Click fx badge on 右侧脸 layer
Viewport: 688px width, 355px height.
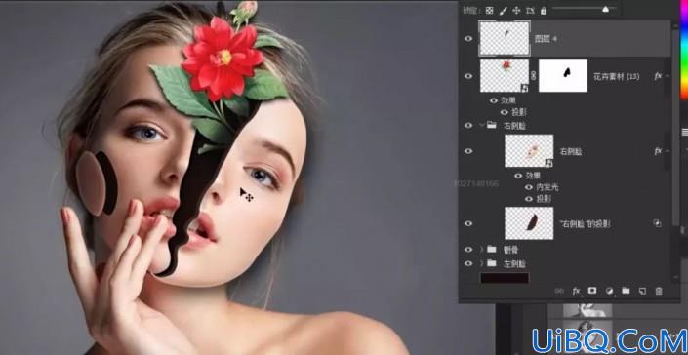tap(658, 151)
